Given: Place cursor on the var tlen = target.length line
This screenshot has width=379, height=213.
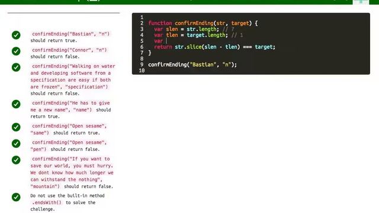Looking at the screenshot, I should tap(198, 35).
